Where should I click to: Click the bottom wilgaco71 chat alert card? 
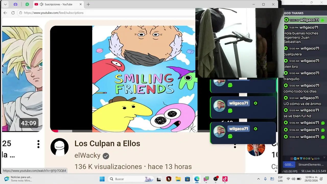point(243,133)
